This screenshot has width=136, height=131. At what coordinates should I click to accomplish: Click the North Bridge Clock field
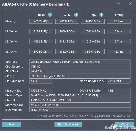pos(119,81)
